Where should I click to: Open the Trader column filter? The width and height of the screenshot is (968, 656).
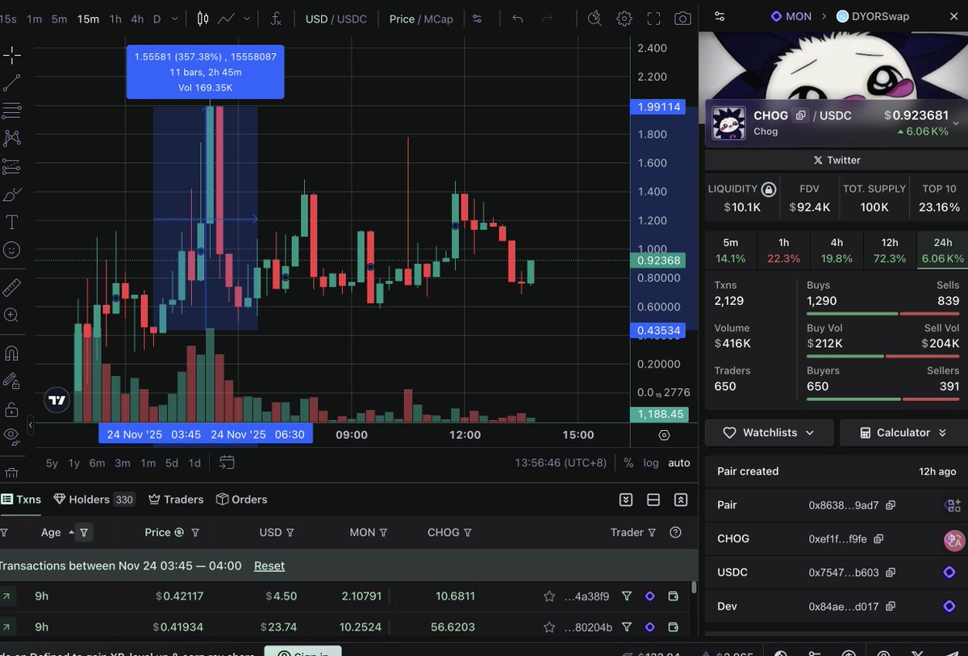652,533
